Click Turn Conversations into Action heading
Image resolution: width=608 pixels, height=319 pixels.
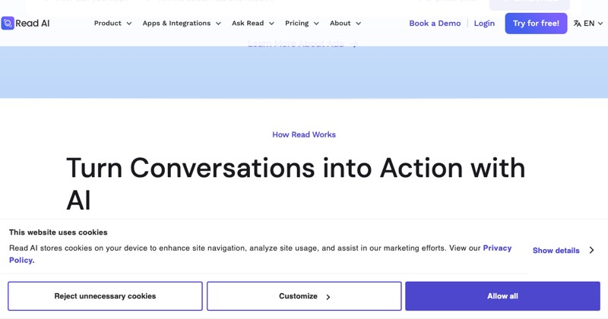[x=296, y=184]
